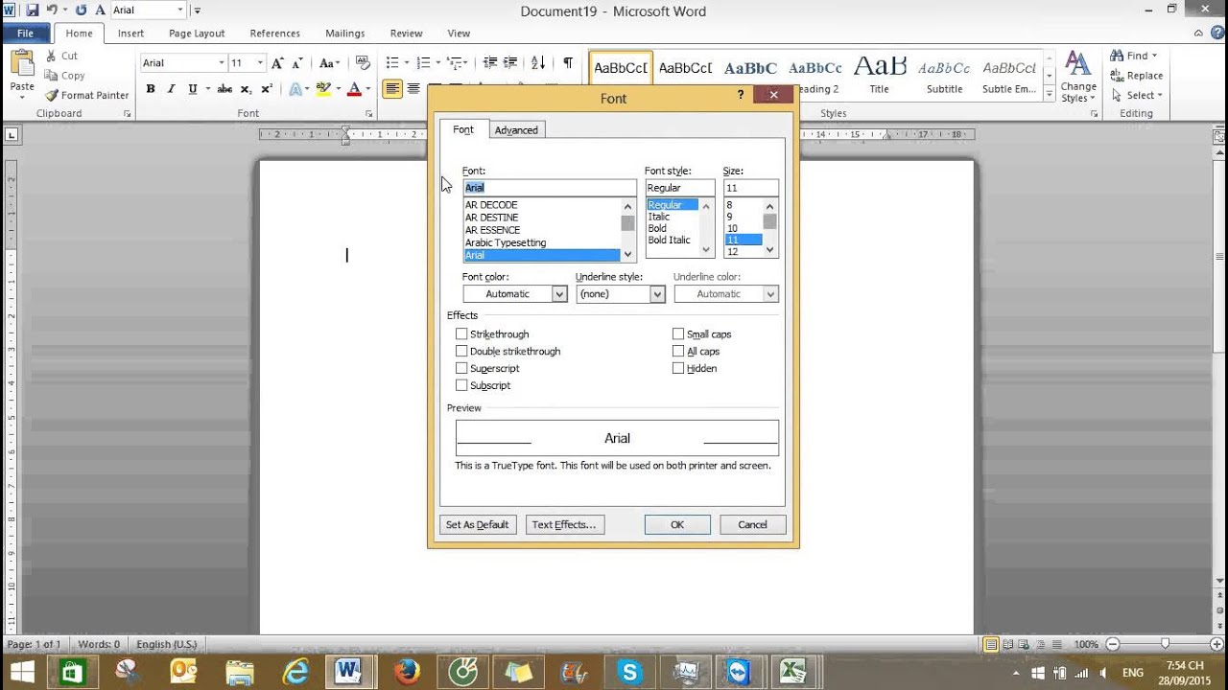Open the File tab
This screenshot has height=690, width=1228.
25,34
